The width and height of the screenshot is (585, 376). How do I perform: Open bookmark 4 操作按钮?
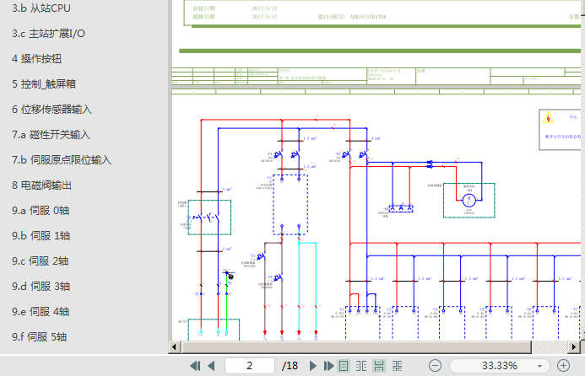click(x=36, y=59)
